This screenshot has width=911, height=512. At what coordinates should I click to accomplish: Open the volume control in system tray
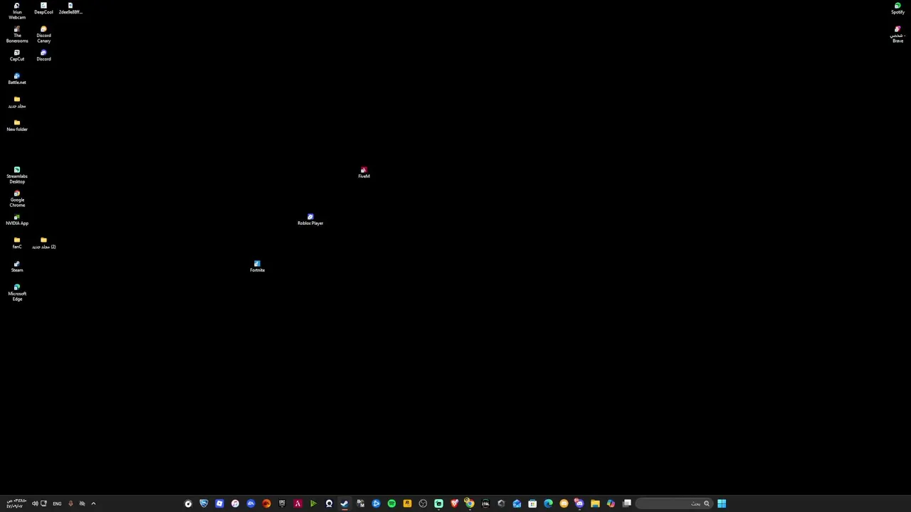click(x=34, y=503)
